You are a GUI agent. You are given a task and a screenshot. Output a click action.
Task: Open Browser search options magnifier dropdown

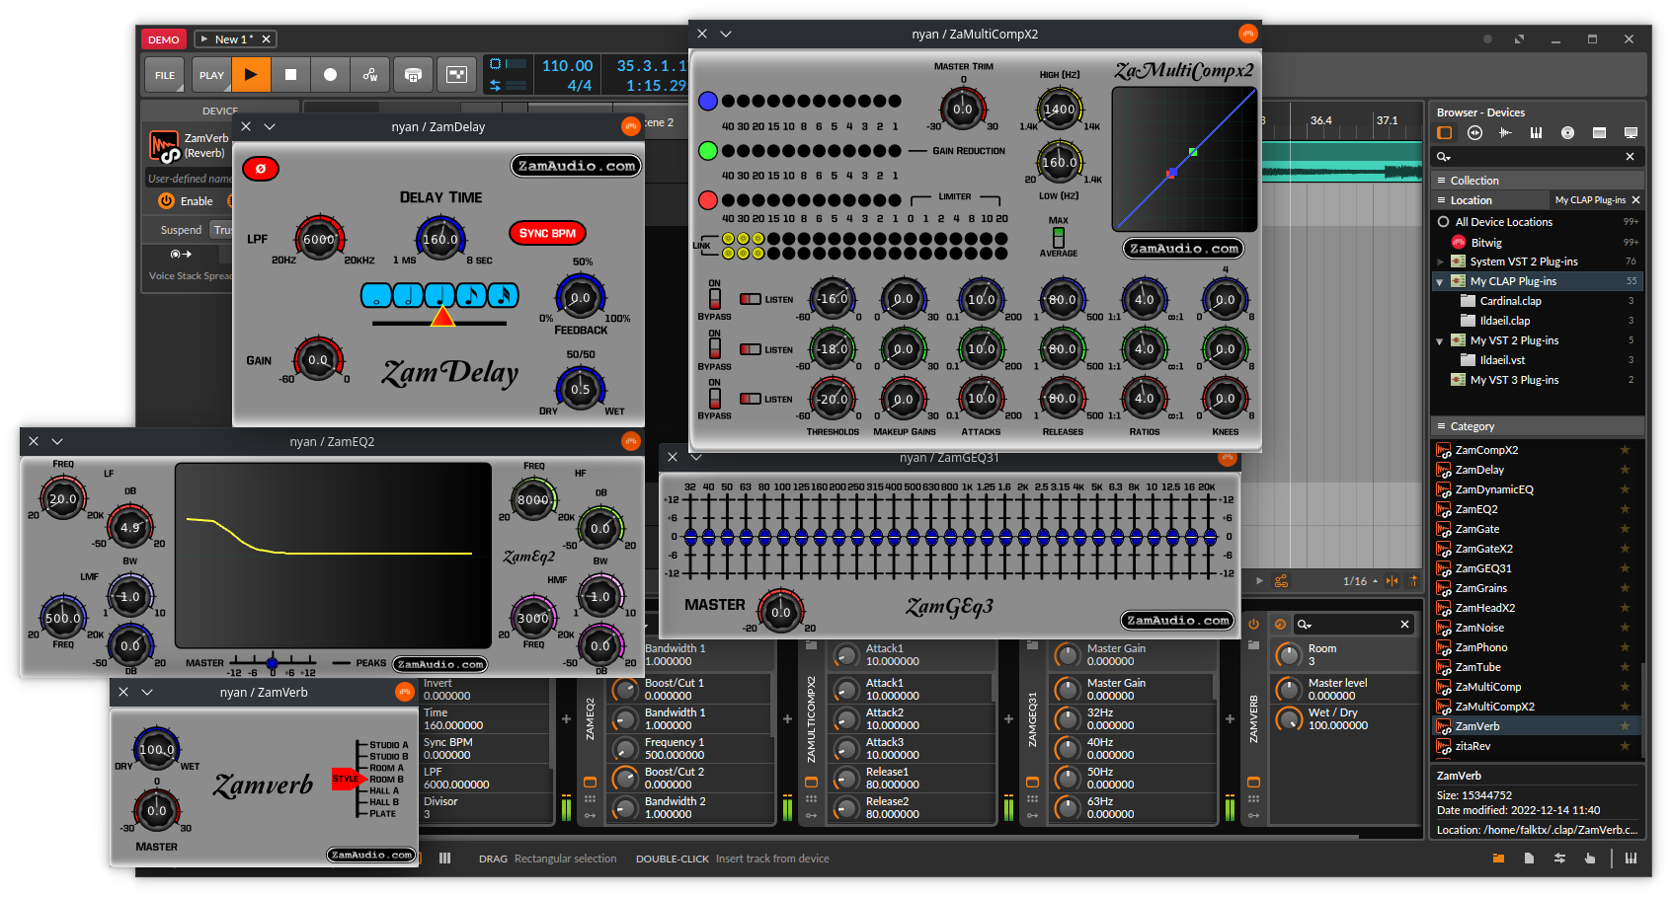1444,157
